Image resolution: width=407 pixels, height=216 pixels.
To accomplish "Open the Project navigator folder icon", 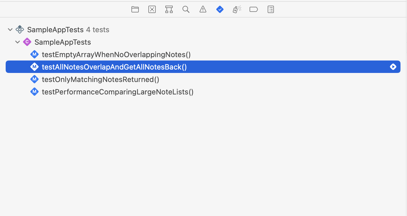I will (x=135, y=9).
